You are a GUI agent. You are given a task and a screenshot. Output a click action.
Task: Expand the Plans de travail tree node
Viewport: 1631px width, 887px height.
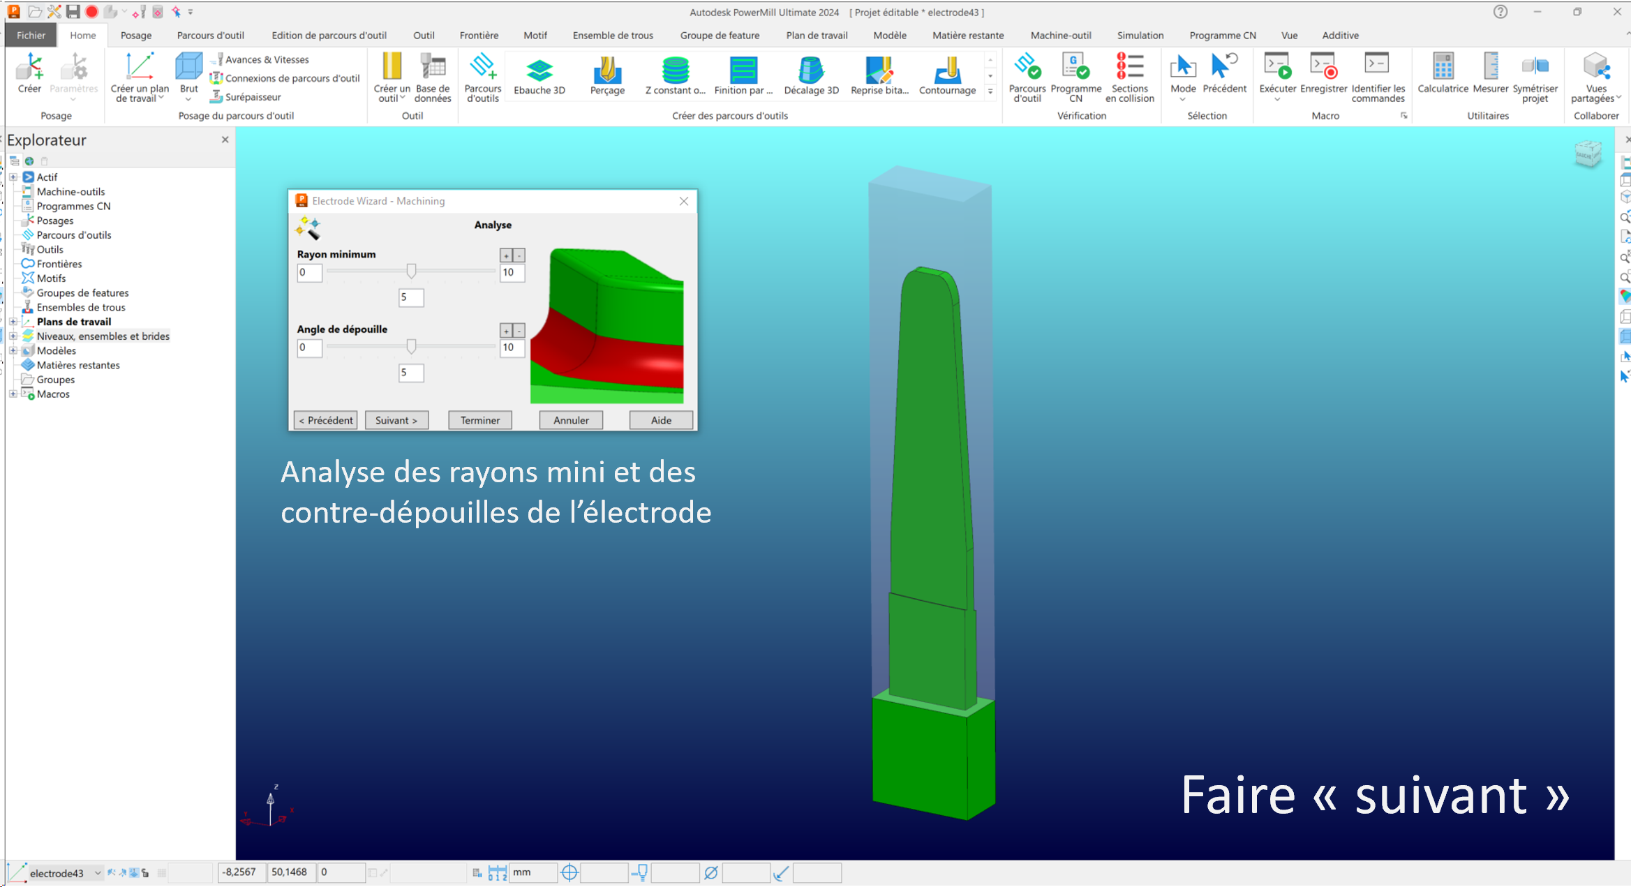pos(13,322)
